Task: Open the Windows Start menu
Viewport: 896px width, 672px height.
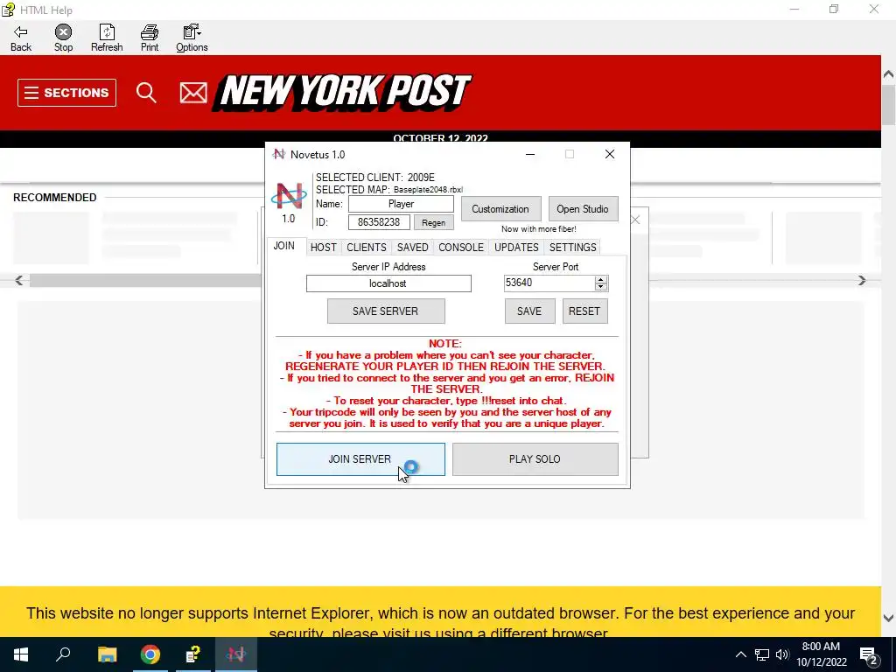Action: pos(21,654)
